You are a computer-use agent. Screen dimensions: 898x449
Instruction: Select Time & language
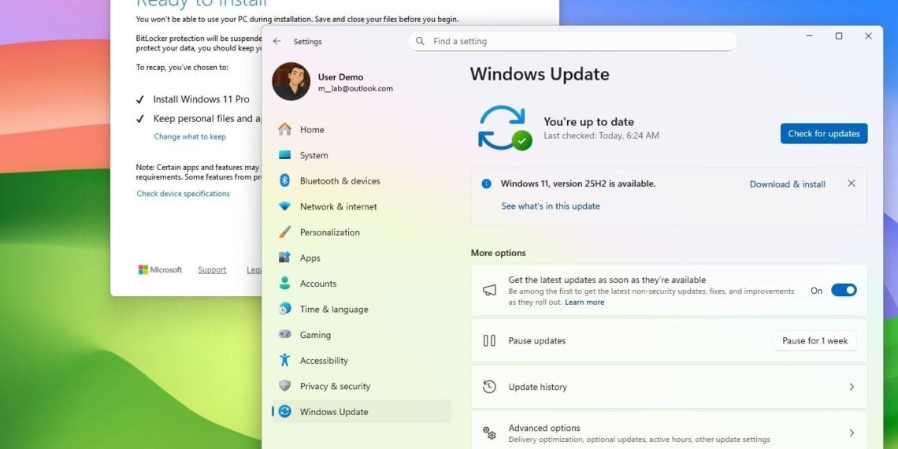coord(362,310)
